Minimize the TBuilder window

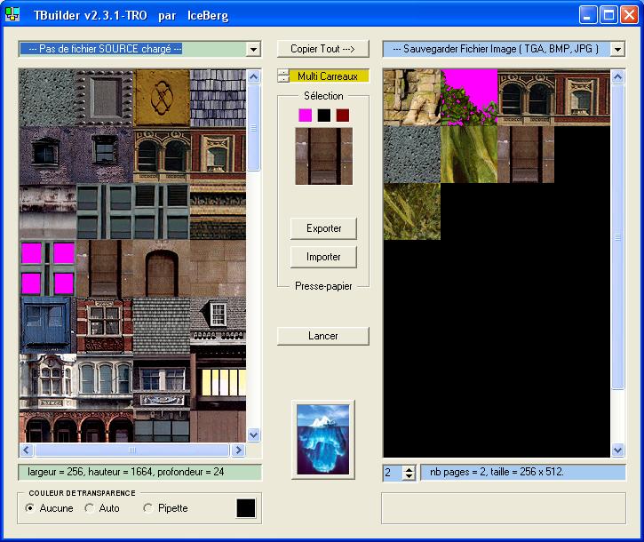pyautogui.click(x=588, y=15)
